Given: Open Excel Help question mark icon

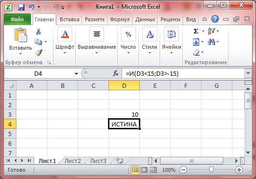Looking at the screenshot, I should pos(215,19).
